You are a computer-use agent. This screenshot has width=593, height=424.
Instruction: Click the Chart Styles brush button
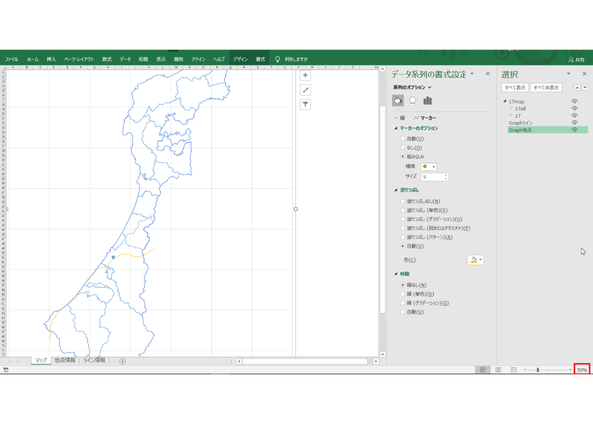coord(305,90)
